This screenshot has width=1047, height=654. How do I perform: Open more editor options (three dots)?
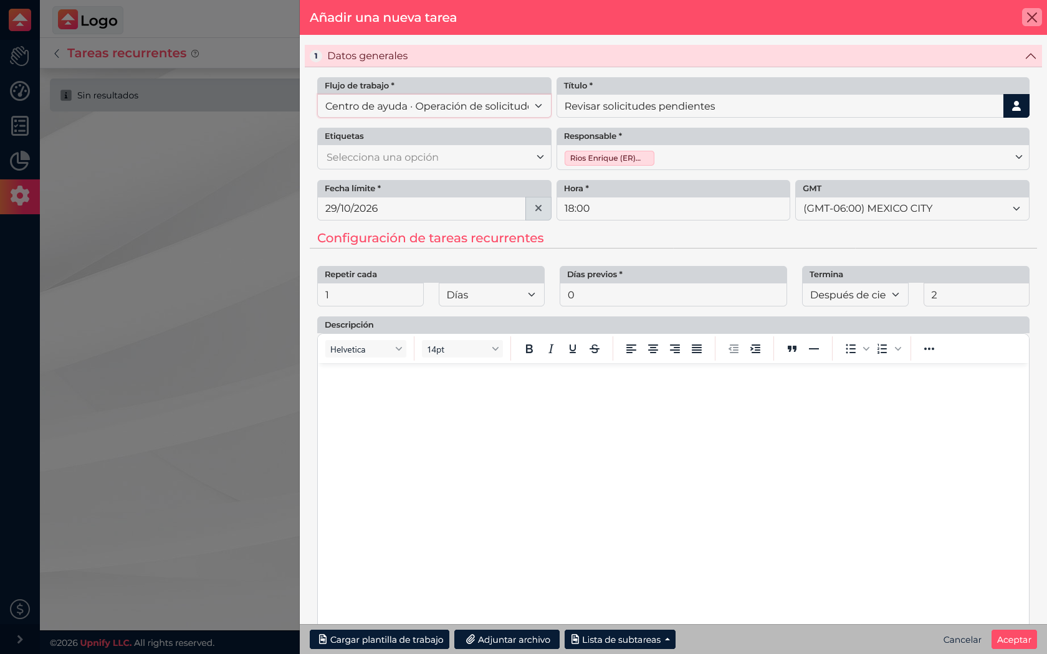pyautogui.click(x=929, y=349)
